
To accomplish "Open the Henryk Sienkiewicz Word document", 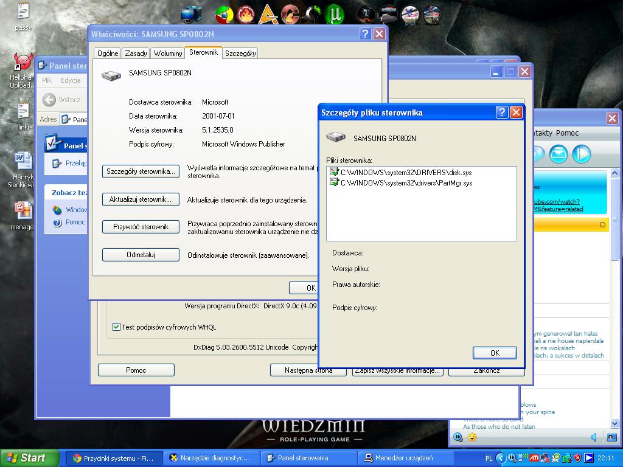I will [22, 169].
